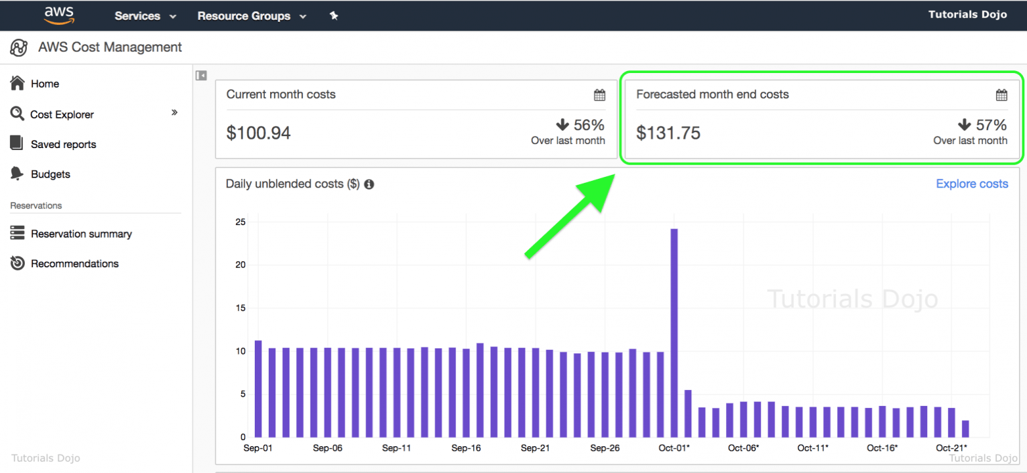The height and width of the screenshot is (473, 1027).
Task: Expand Cost Explorer submenu chevron
Action: pyautogui.click(x=174, y=114)
